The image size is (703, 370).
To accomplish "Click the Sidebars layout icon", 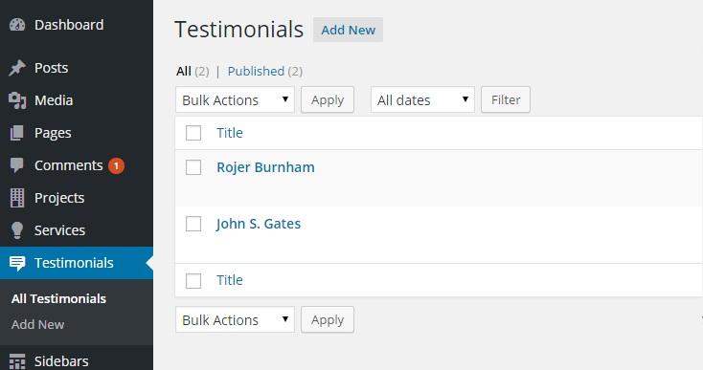I will tap(17, 361).
